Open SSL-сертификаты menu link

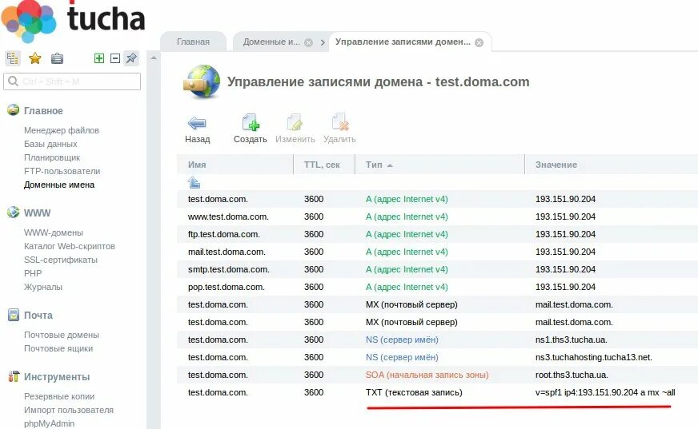61,260
